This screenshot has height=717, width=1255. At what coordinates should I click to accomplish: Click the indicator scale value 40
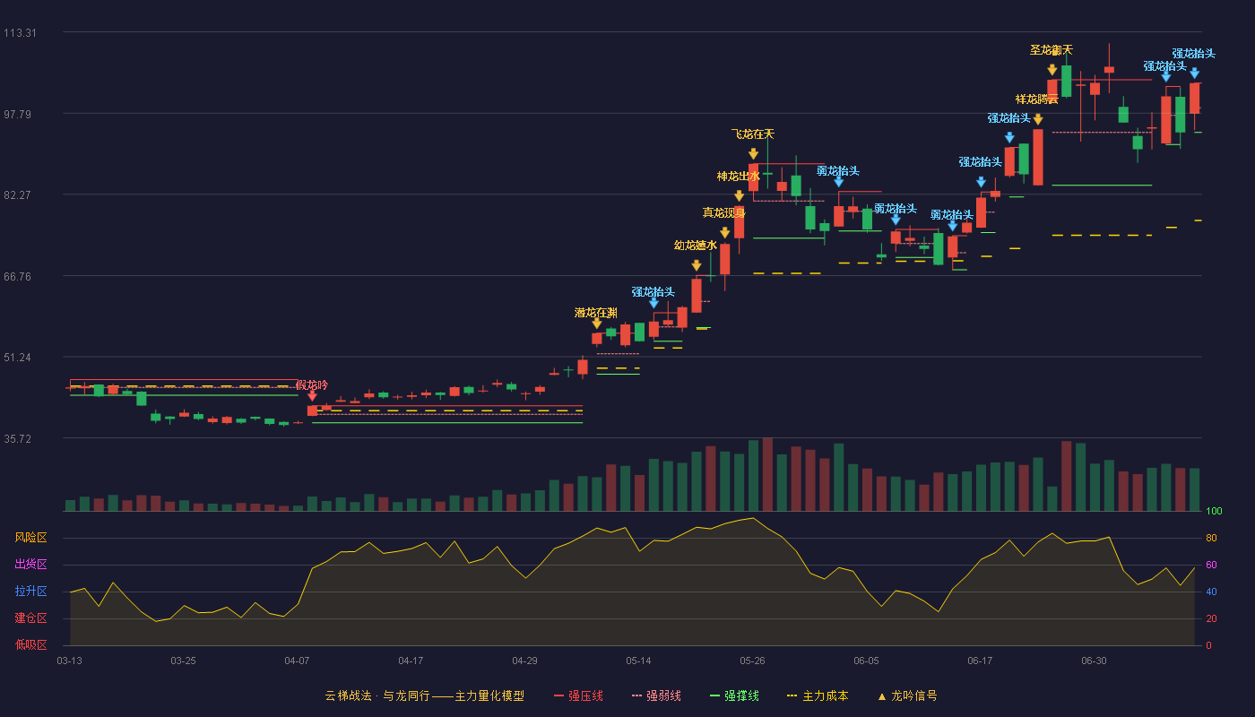pos(1211,592)
